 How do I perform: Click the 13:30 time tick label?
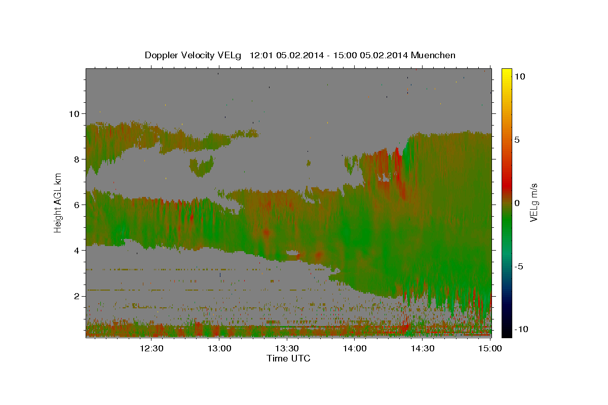(287, 348)
